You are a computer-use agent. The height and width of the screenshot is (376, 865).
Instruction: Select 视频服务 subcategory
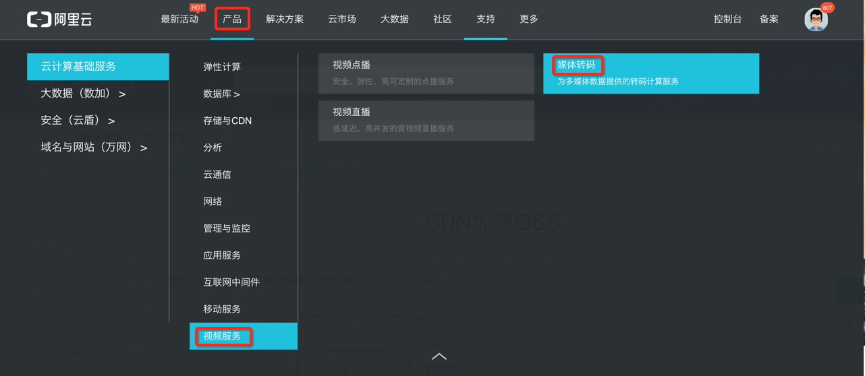point(244,336)
